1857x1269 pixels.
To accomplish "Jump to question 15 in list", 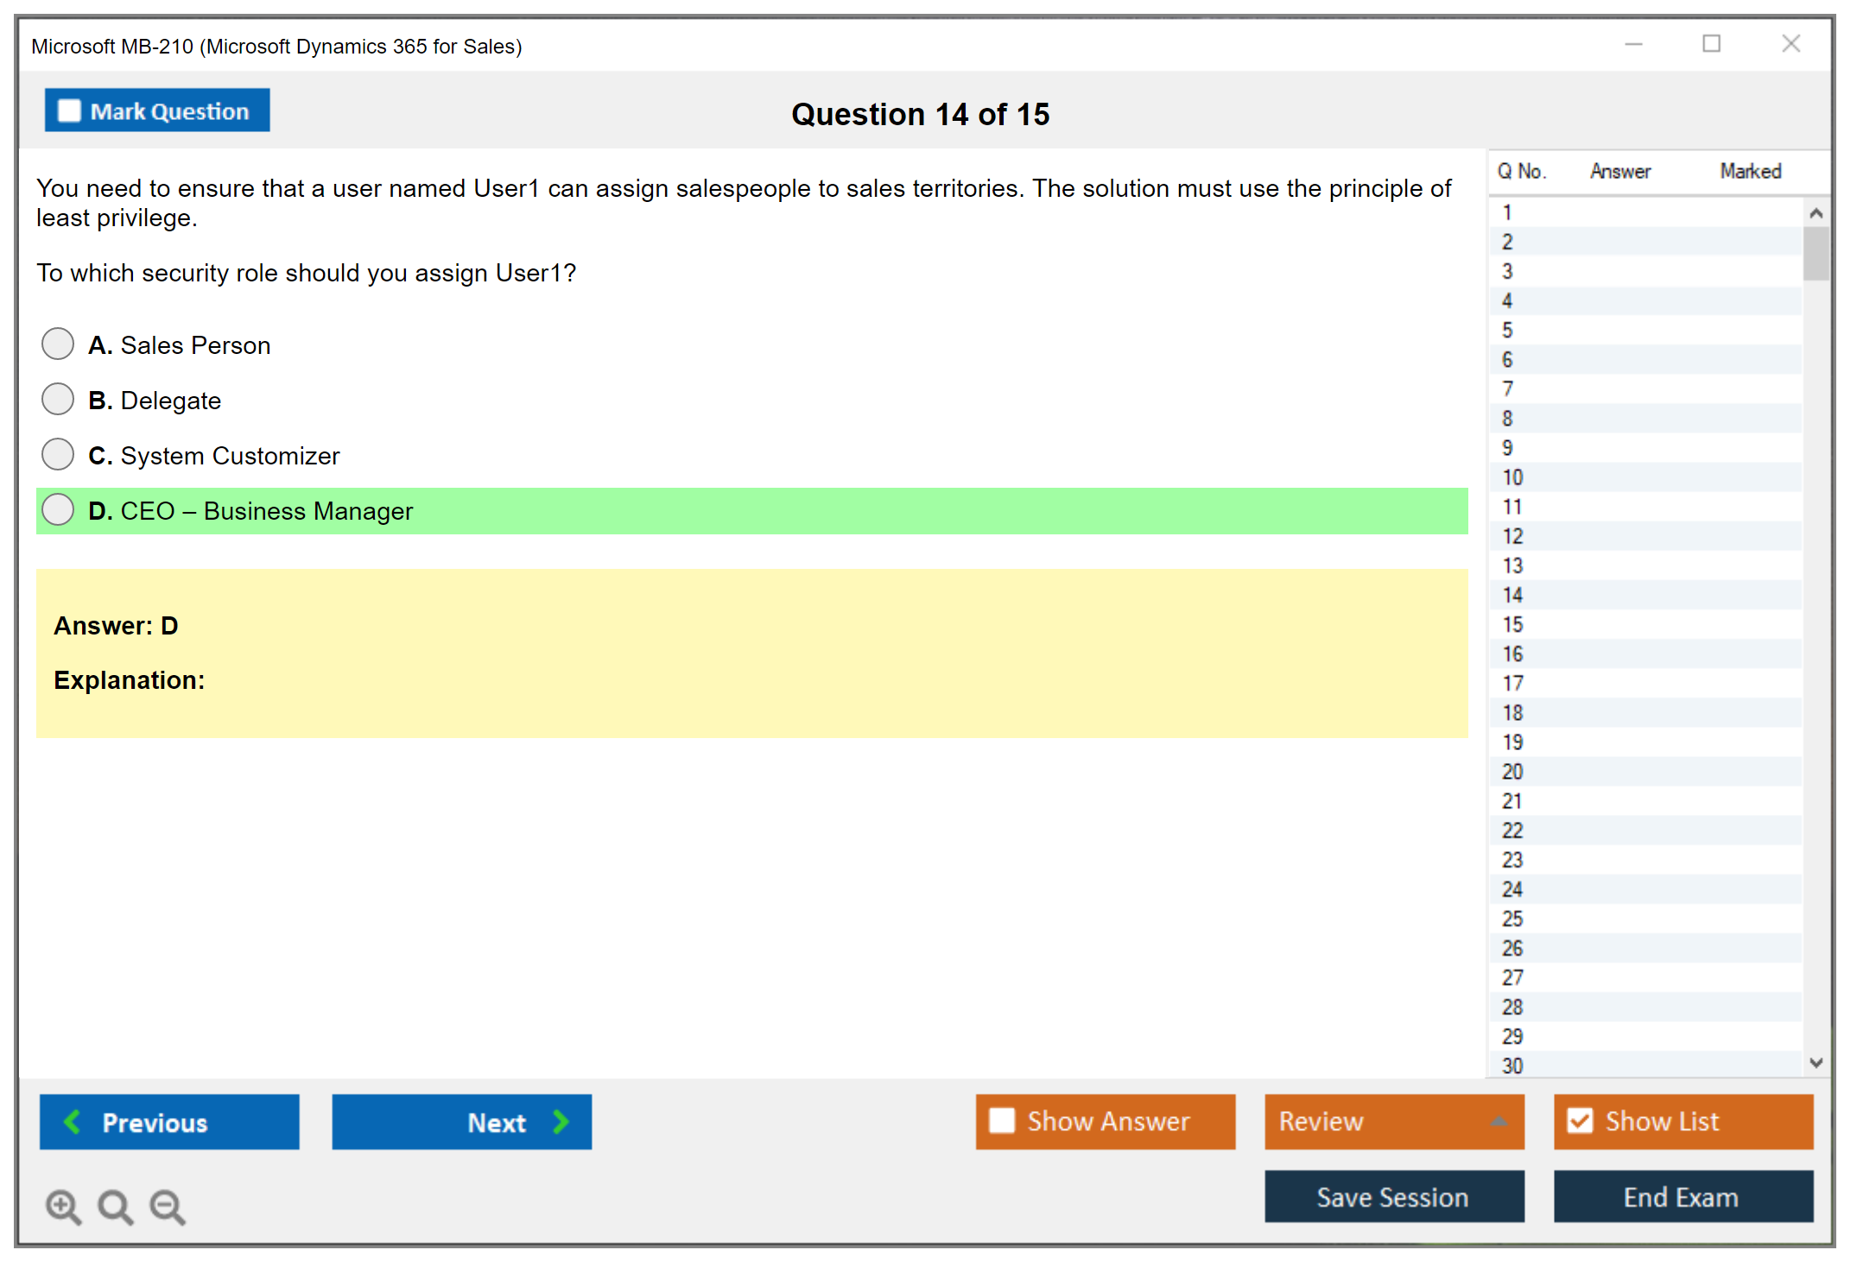I will 1512,624.
